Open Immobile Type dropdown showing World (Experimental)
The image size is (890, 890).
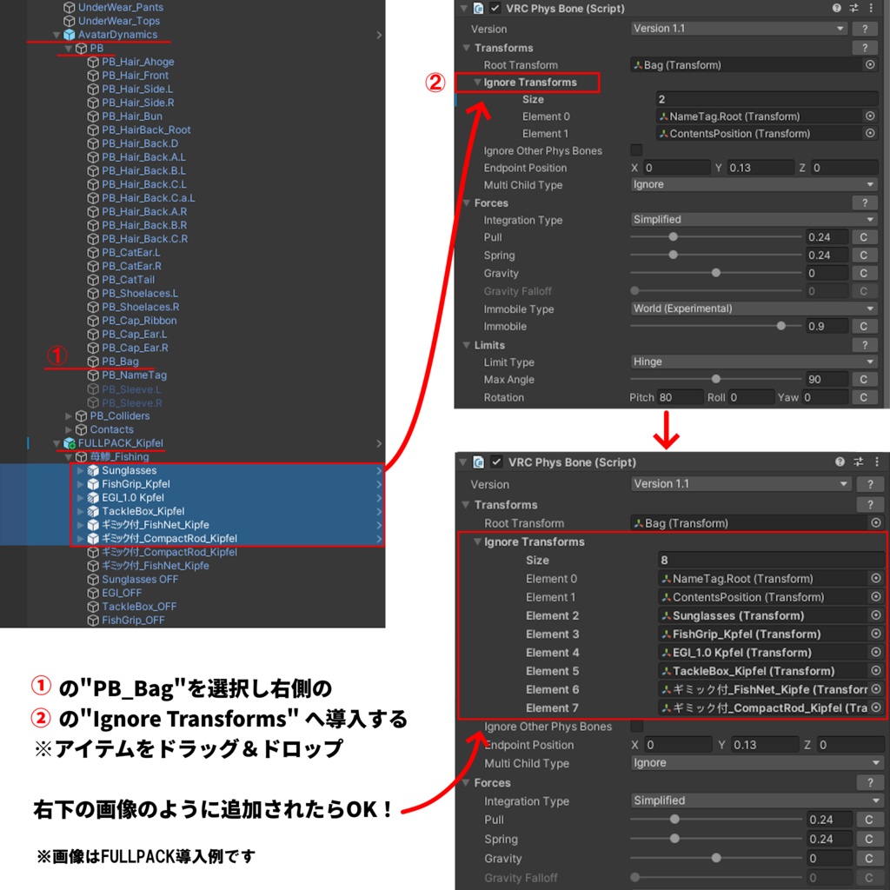click(x=754, y=309)
